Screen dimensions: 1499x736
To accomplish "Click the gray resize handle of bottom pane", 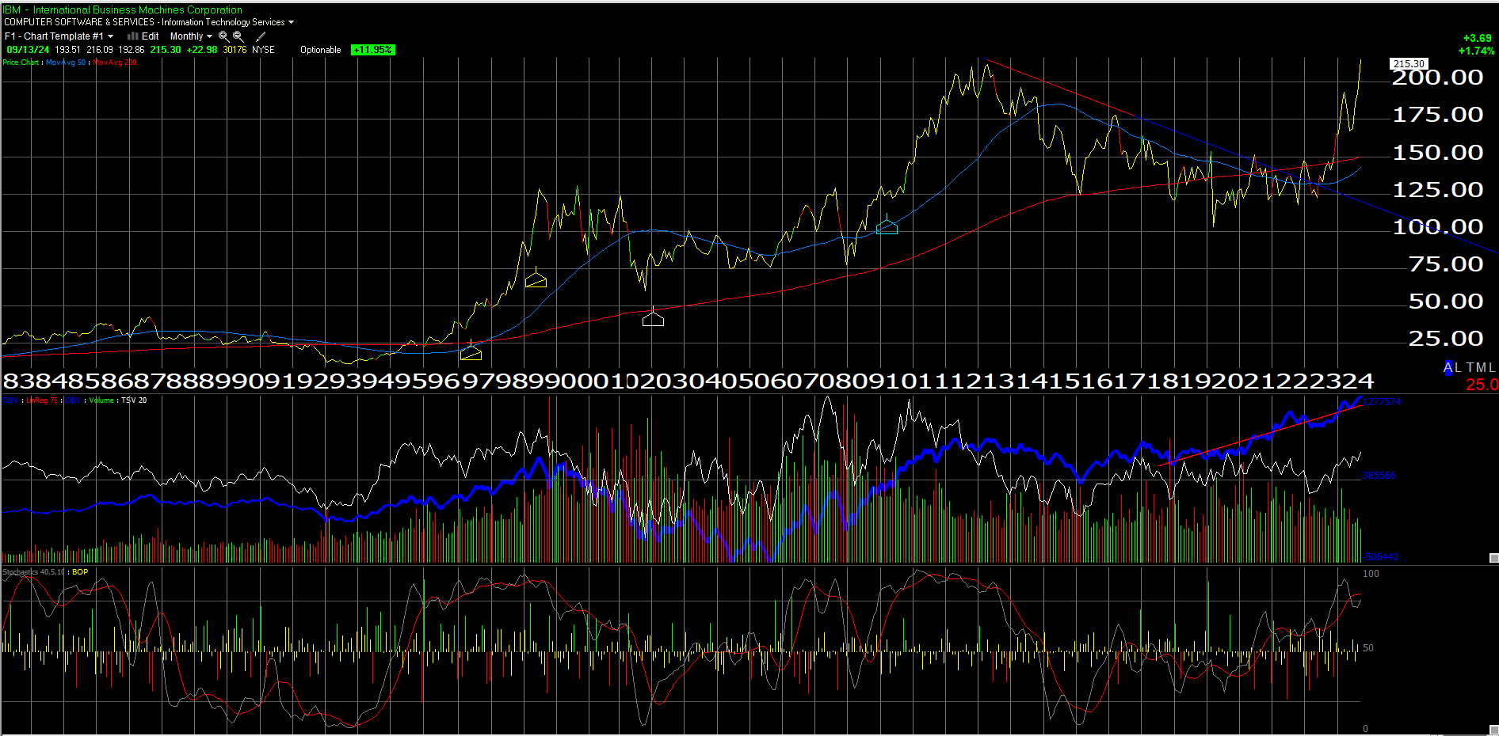I will (x=1493, y=730).
